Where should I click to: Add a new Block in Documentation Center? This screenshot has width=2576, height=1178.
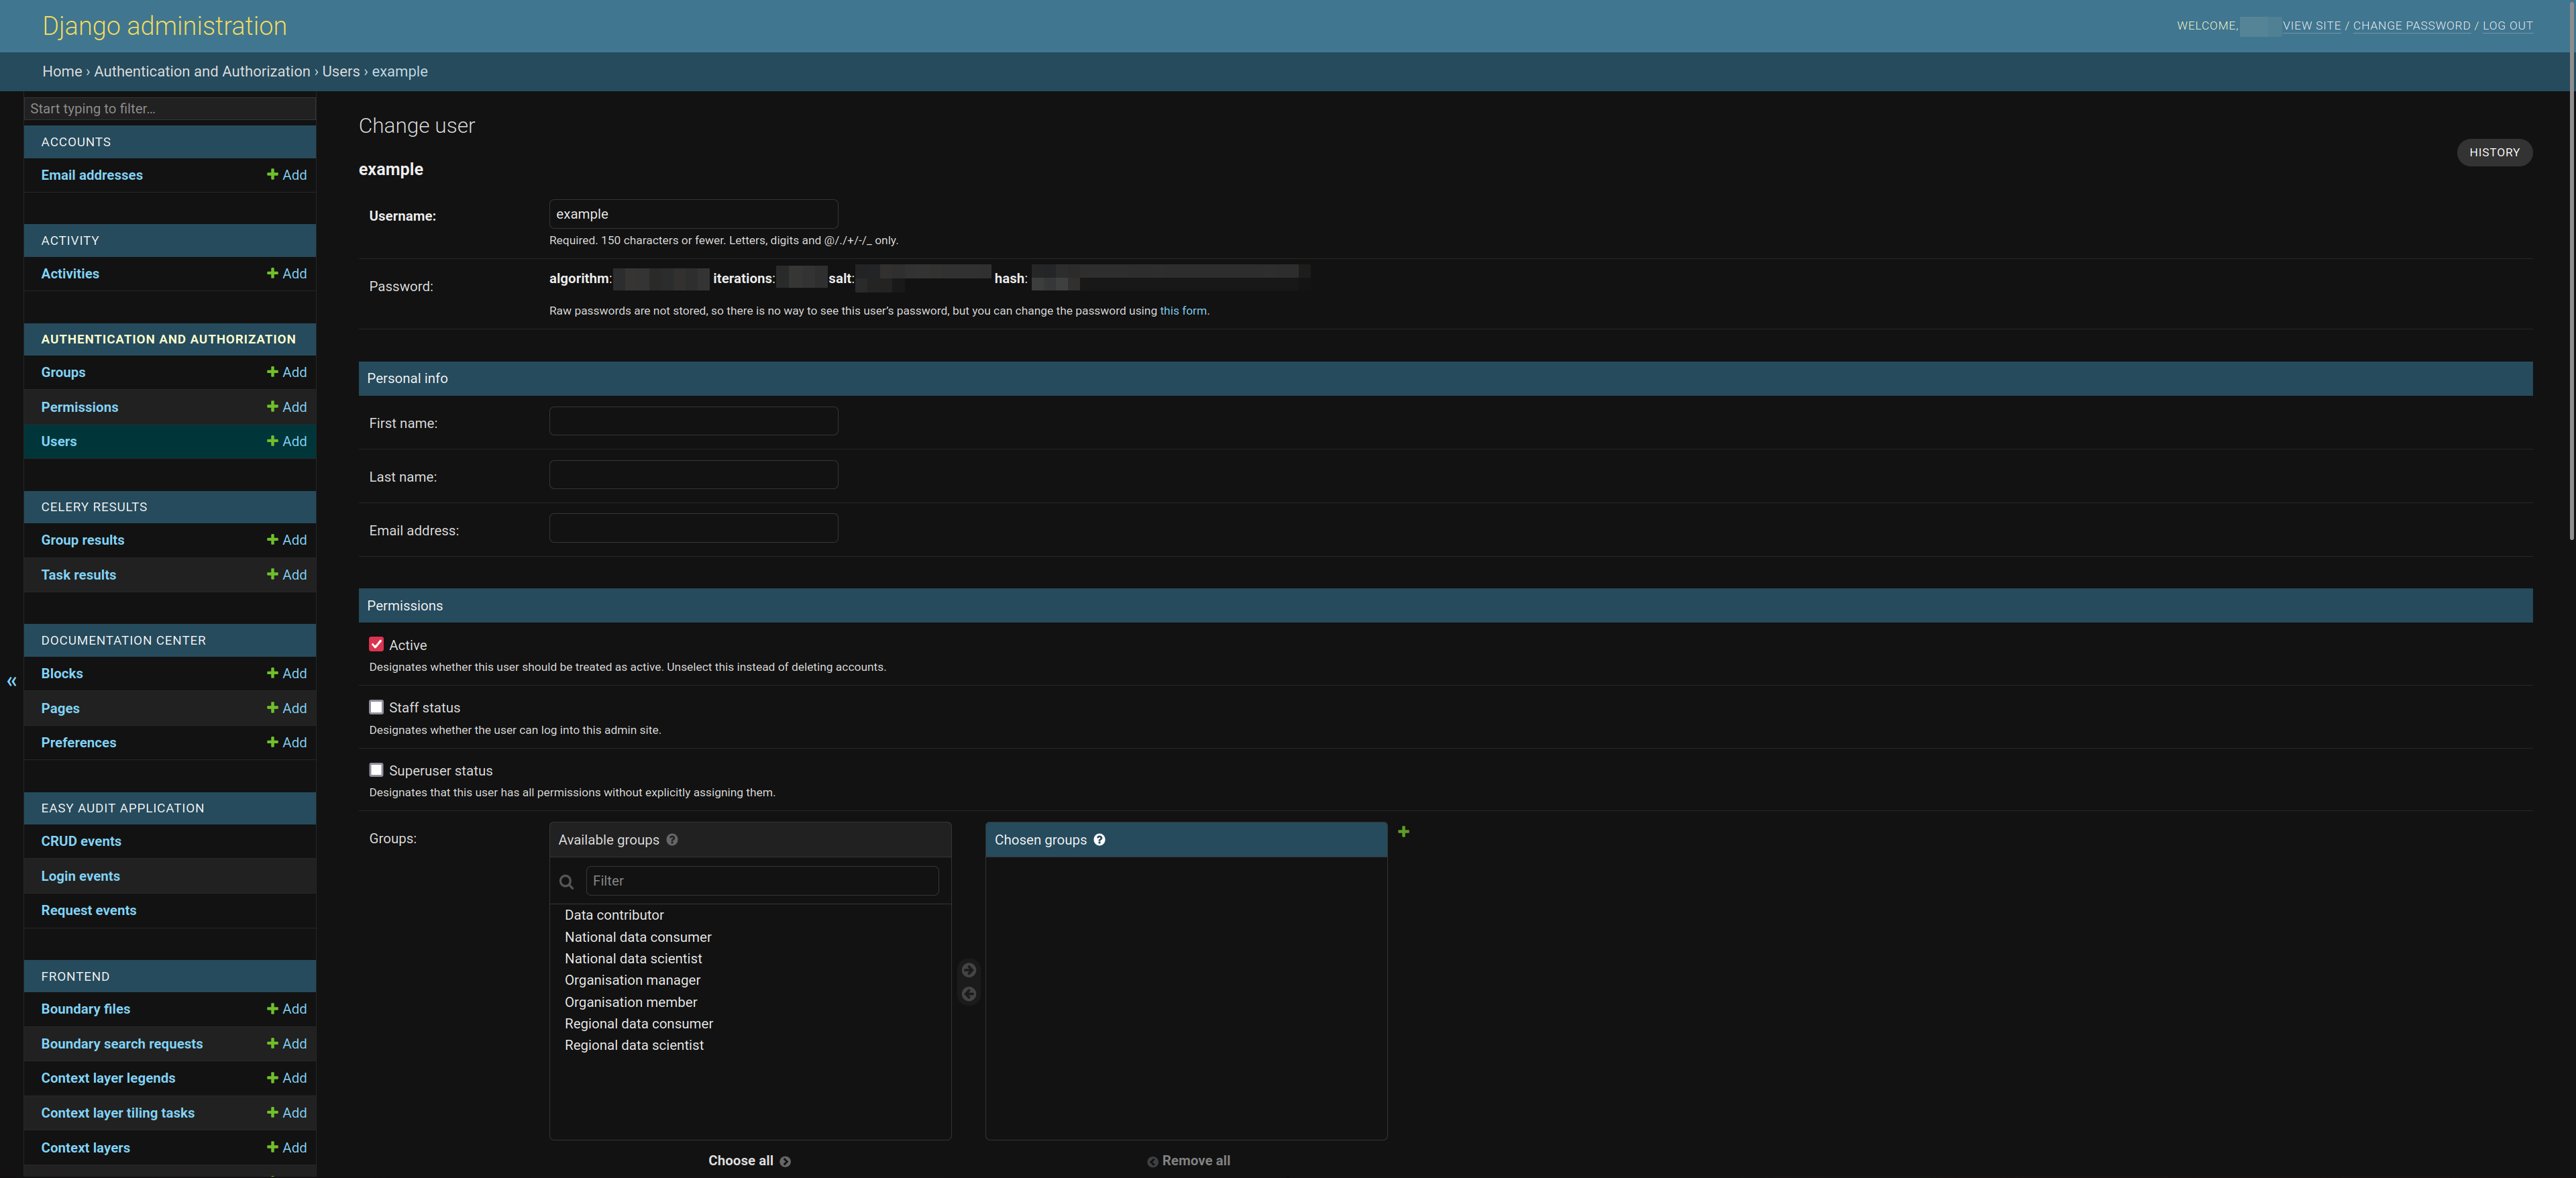(x=287, y=673)
